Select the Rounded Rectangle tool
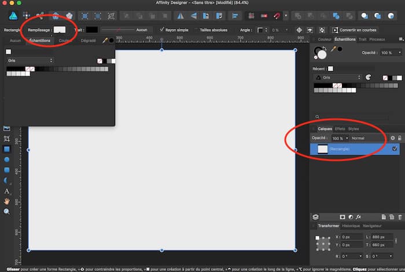Image resolution: width=405 pixels, height=272 pixels. 7,170
